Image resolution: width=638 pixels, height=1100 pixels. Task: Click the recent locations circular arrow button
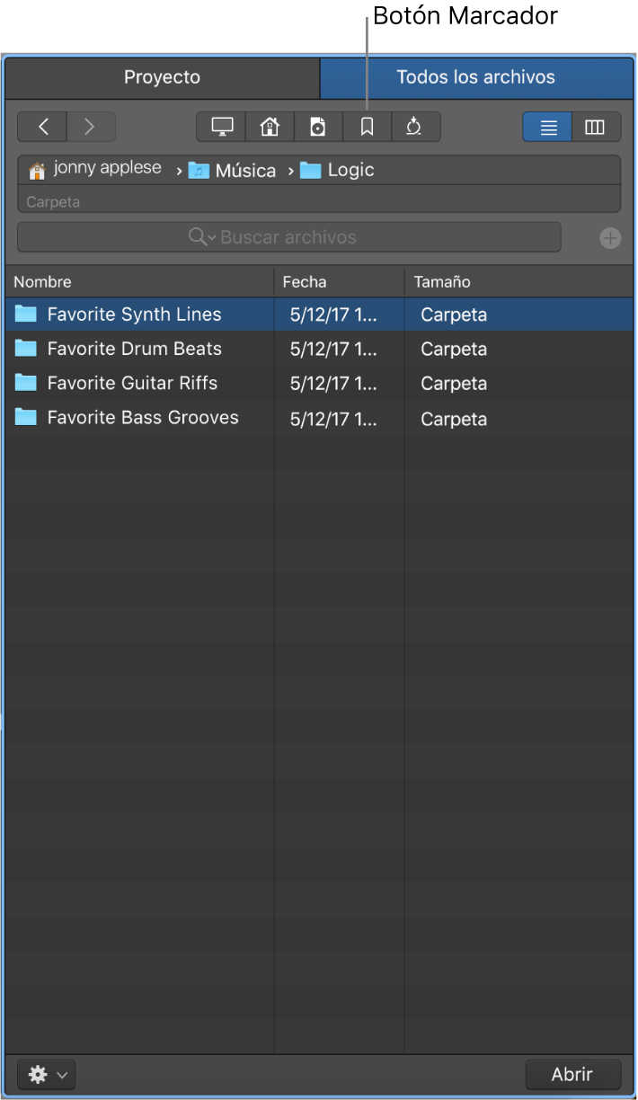click(x=414, y=127)
